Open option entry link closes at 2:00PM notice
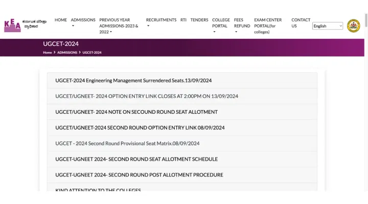 coord(147,96)
